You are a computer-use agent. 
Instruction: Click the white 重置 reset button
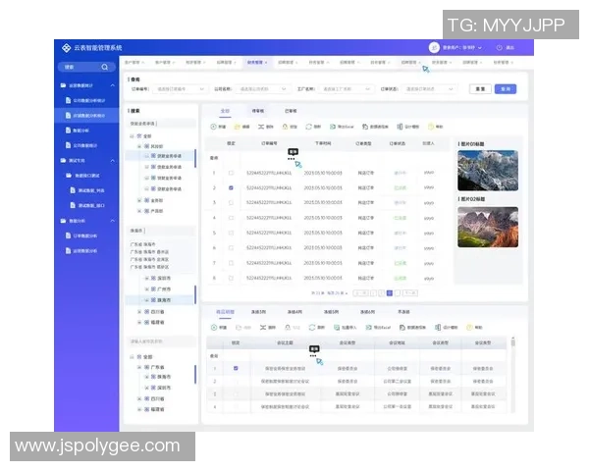480,89
